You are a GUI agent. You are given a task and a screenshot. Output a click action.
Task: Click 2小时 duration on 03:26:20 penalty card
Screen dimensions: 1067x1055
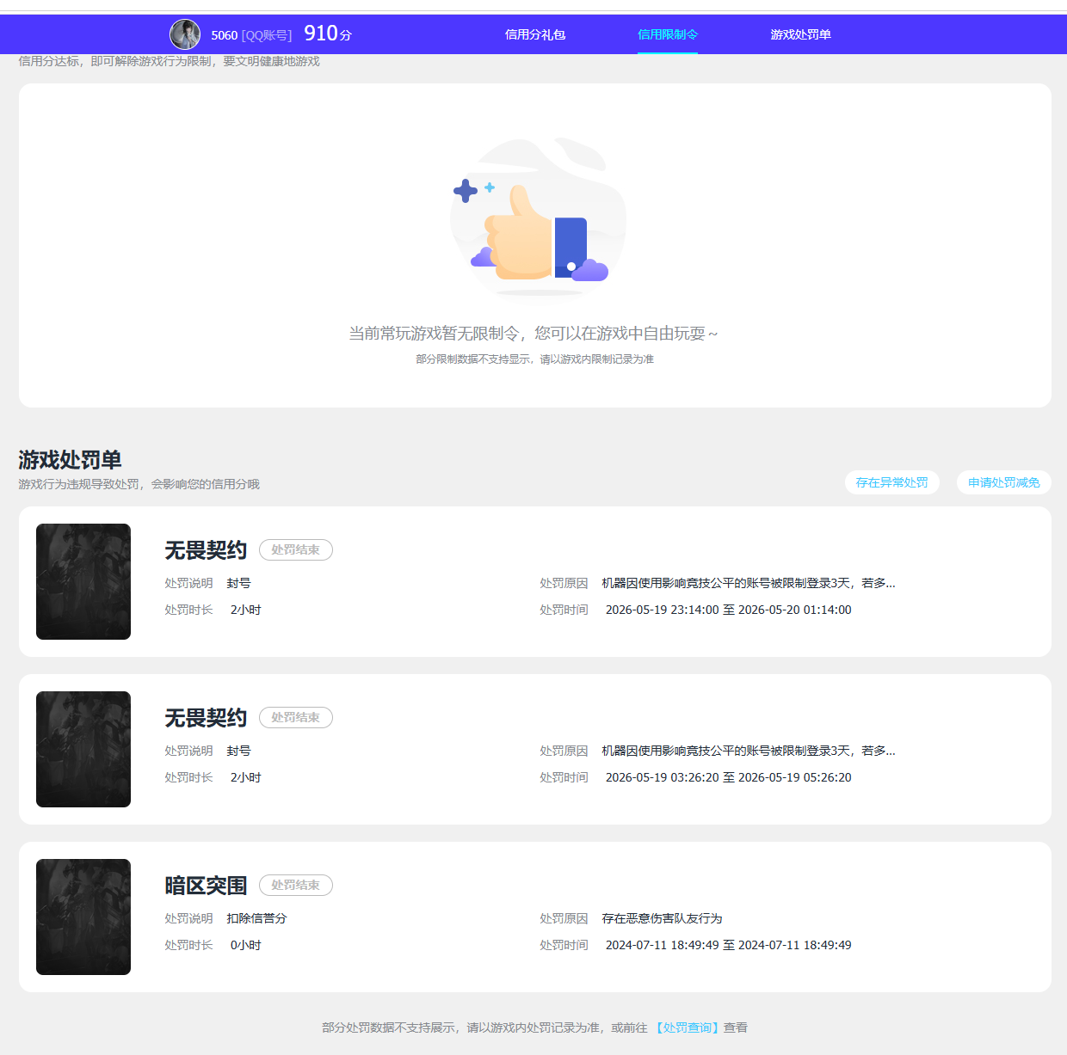246,777
